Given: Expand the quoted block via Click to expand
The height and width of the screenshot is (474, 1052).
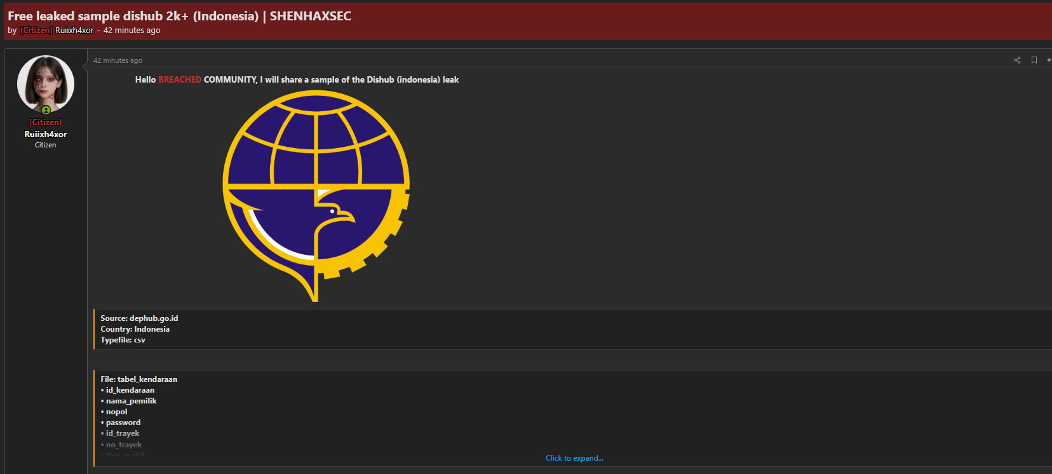Looking at the screenshot, I should (574, 458).
